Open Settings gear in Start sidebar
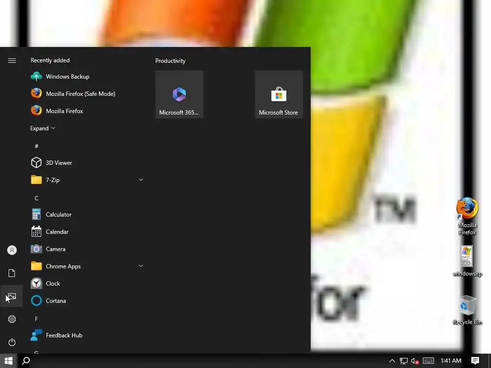 pos(12,319)
